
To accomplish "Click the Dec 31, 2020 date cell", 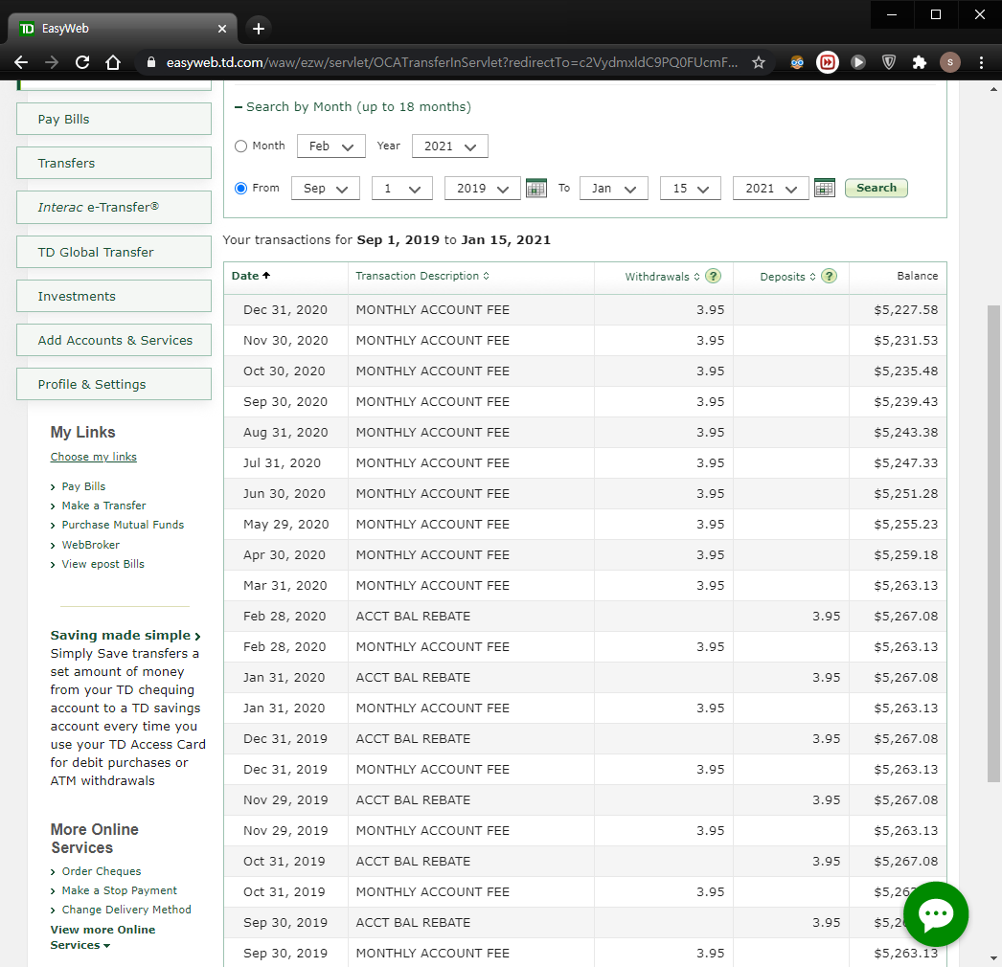I will [285, 310].
